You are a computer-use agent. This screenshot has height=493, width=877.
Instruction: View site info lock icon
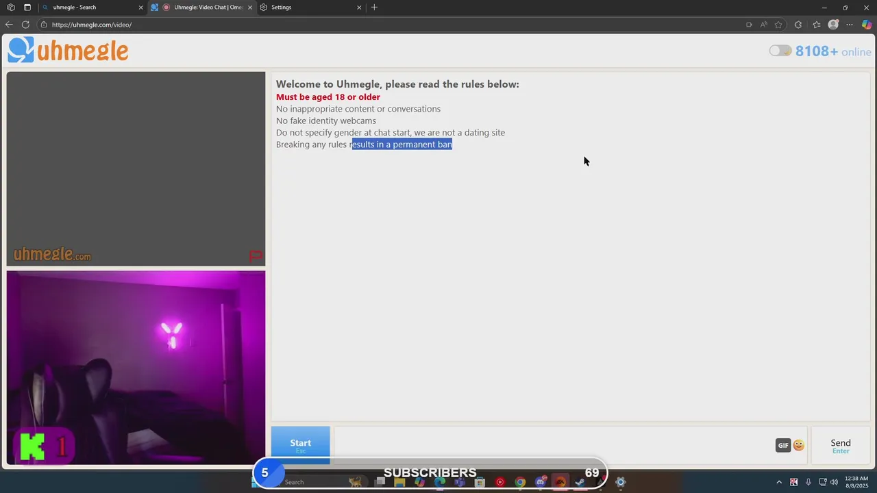(44, 25)
